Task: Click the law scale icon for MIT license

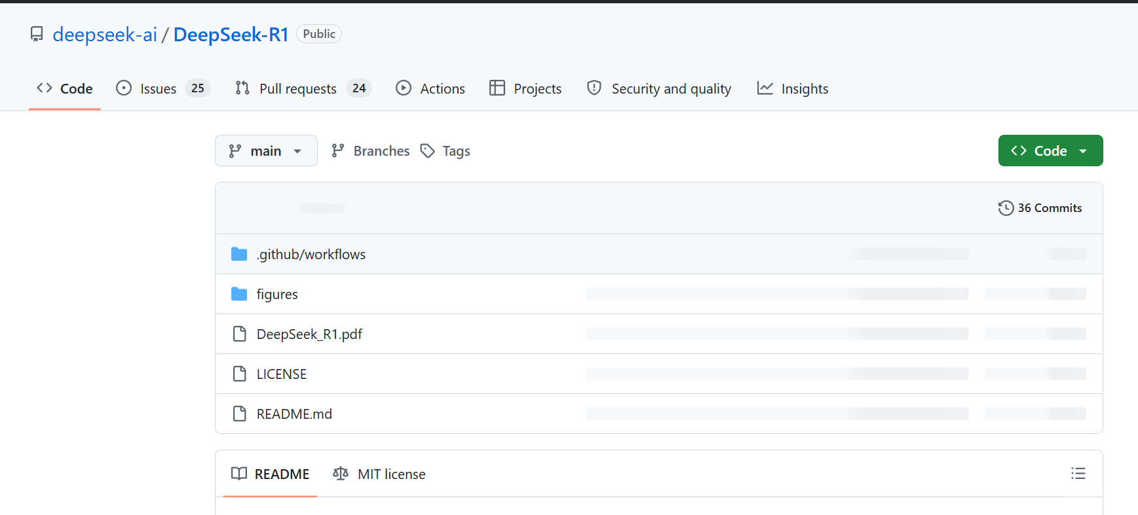Action: [341, 474]
